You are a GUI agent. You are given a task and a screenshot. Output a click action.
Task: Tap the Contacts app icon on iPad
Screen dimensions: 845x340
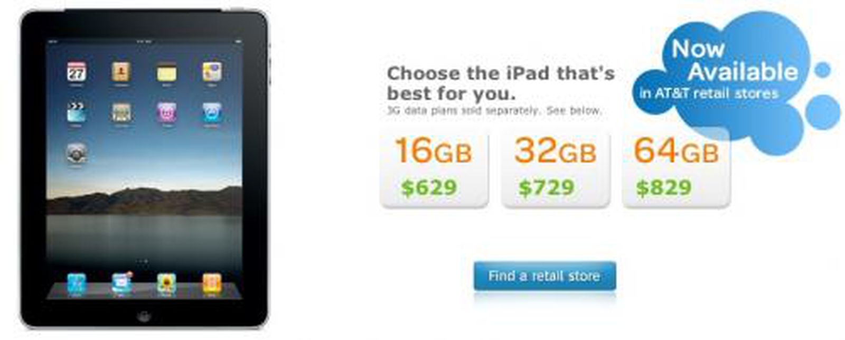[x=121, y=72]
